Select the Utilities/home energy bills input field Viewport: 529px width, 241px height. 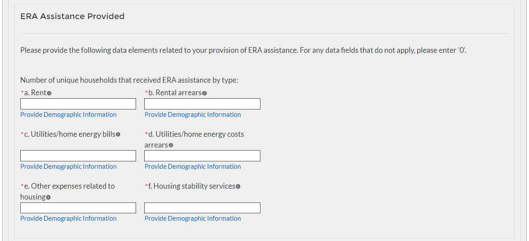point(78,156)
